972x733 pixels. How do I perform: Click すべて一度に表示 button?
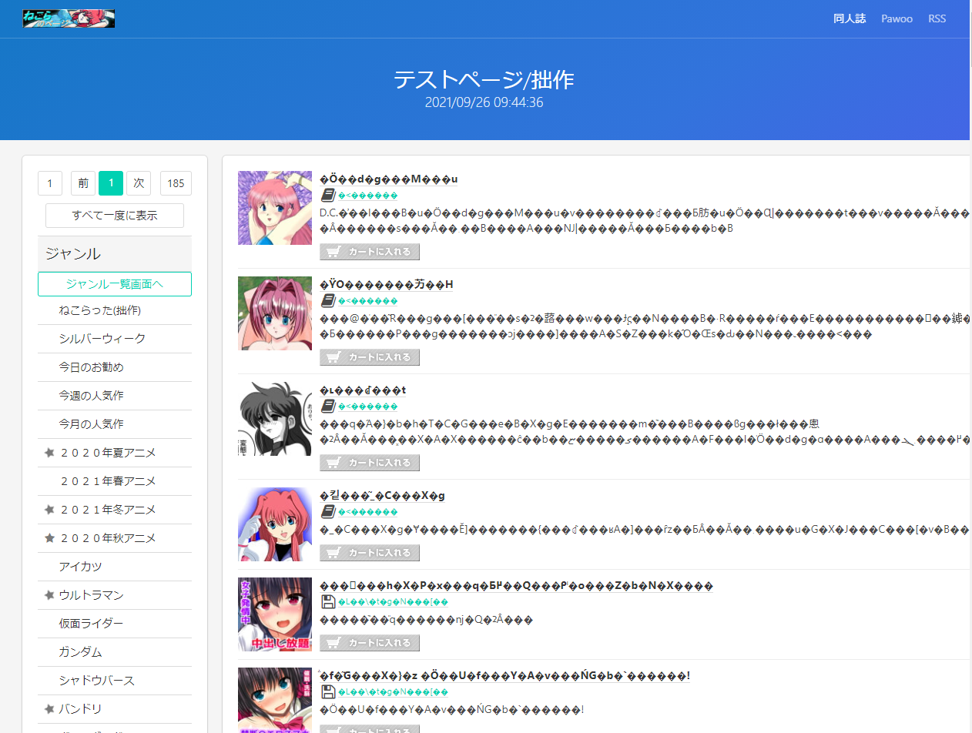click(x=115, y=216)
